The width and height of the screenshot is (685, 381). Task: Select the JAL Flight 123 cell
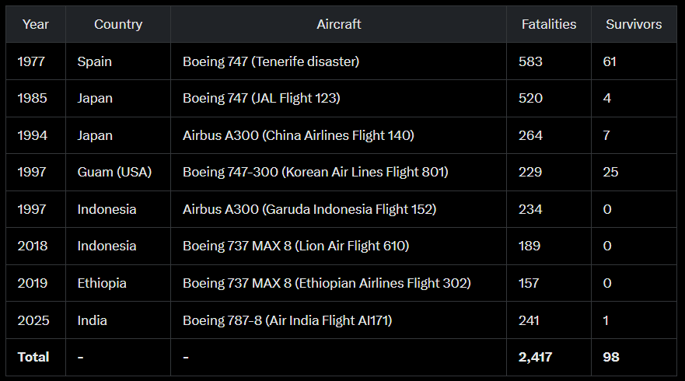pyautogui.click(x=338, y=98)
